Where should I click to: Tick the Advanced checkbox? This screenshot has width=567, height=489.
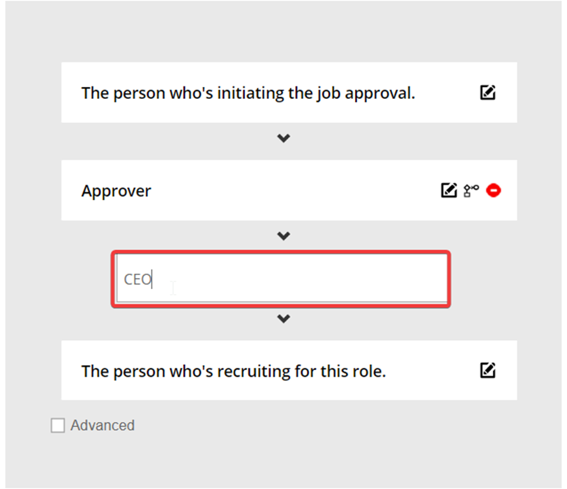(58, 425)
